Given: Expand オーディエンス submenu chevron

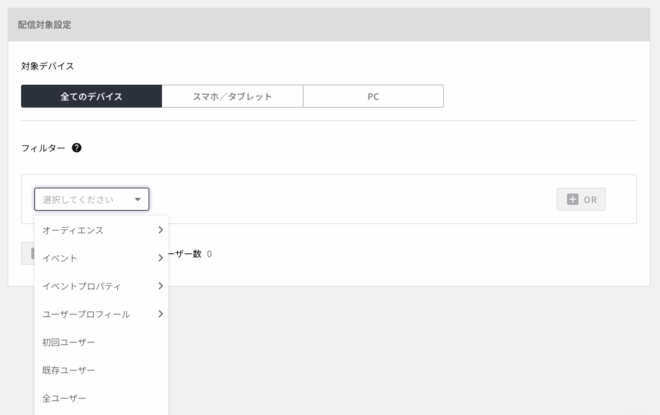Looking at the screenshot, I should pyautogui.click(x=160, y=230).
